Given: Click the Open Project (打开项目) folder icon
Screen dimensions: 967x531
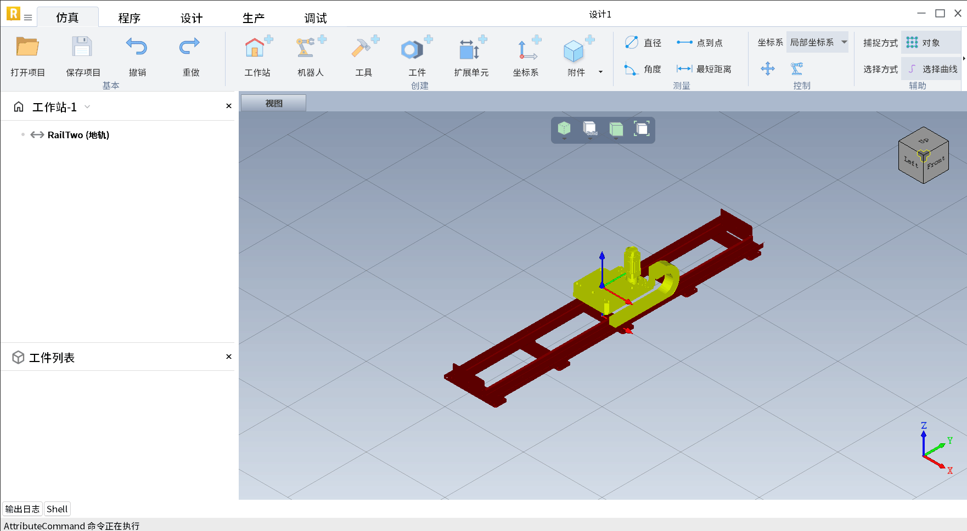Looking at the screenshot, I should (x=27, y=48).
